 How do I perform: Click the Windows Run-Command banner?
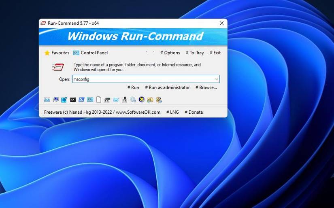133,36
